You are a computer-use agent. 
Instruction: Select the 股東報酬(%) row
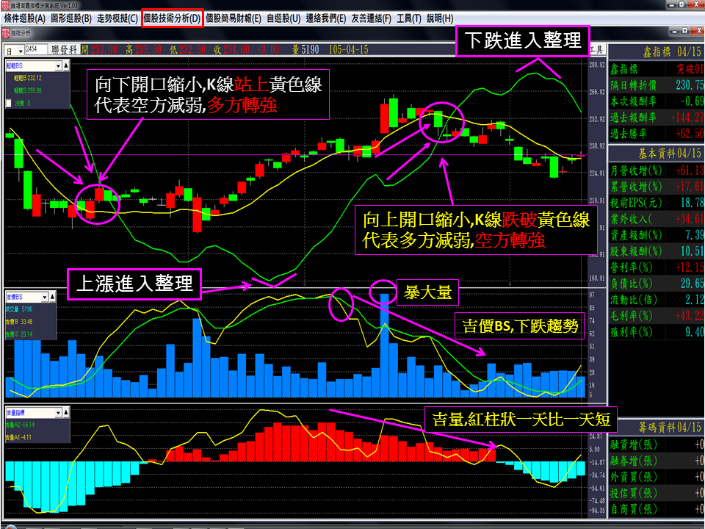point(656,251)
